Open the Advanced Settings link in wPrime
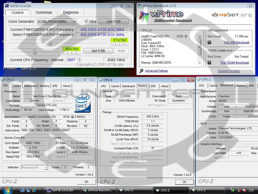 (x=156, y=71)
